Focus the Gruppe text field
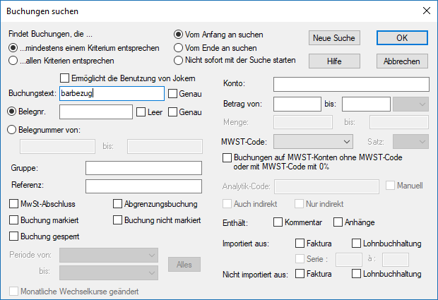Image resolution: width=438 pixels, height=300 pixels. point(143,168)
